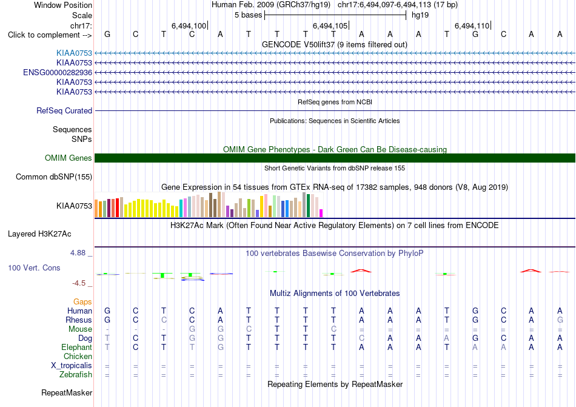Click the magenta last bar in the GTEx chart
Image resolution: width=576 pixels, height=407 pixels.
pos(321,213)
